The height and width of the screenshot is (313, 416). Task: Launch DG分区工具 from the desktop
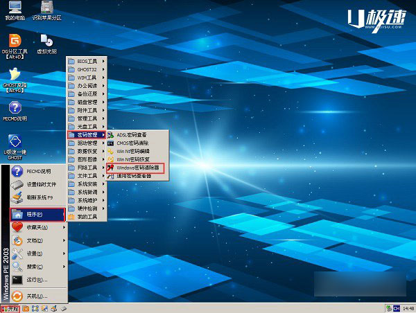(x=15, y=46)
